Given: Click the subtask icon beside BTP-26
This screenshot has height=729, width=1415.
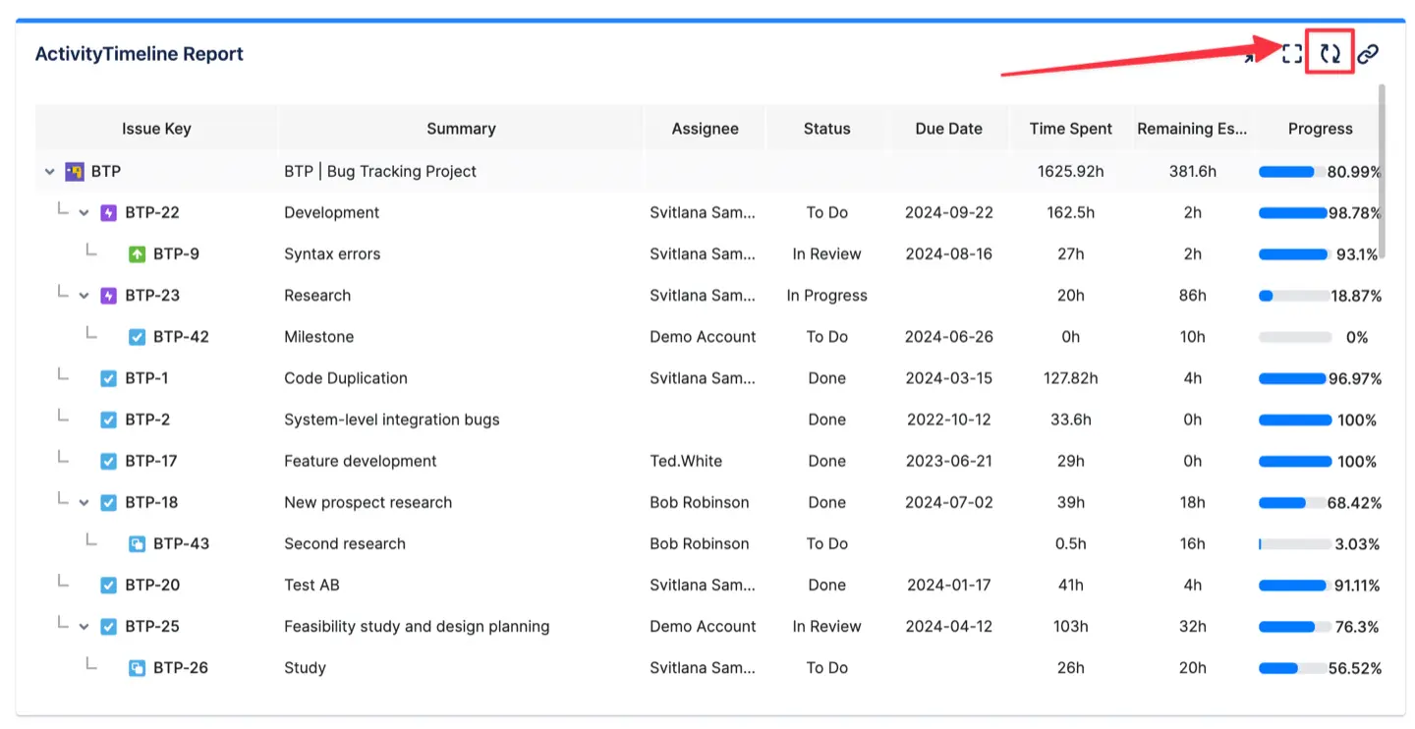Looking at the screenshot, I should [138, 668].
